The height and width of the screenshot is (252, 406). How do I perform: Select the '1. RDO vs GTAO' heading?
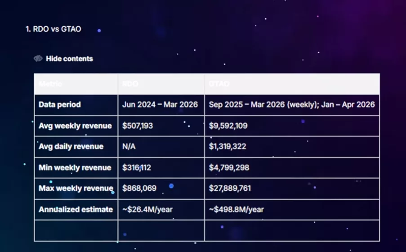point(54,29)
